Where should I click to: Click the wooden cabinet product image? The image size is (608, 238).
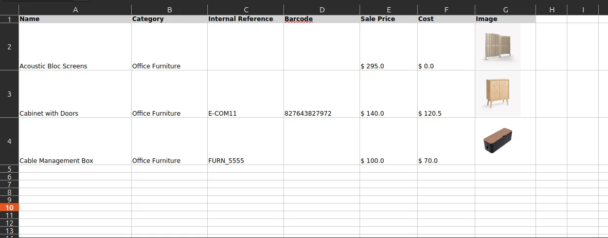tap(498, 94)
